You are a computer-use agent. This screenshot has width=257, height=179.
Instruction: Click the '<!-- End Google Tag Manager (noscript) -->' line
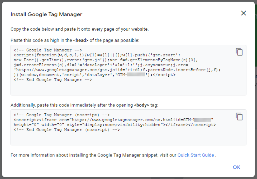pos(67,130)
